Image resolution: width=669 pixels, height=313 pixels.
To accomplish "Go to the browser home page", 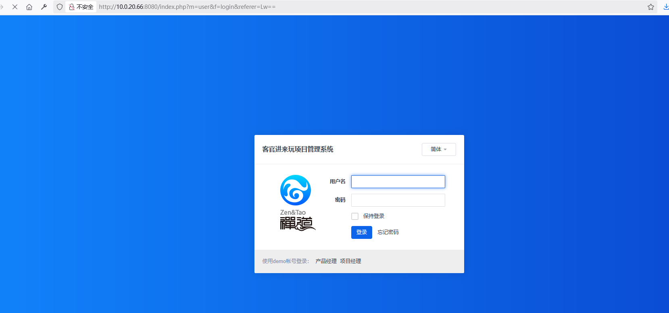I will (29, 7).
